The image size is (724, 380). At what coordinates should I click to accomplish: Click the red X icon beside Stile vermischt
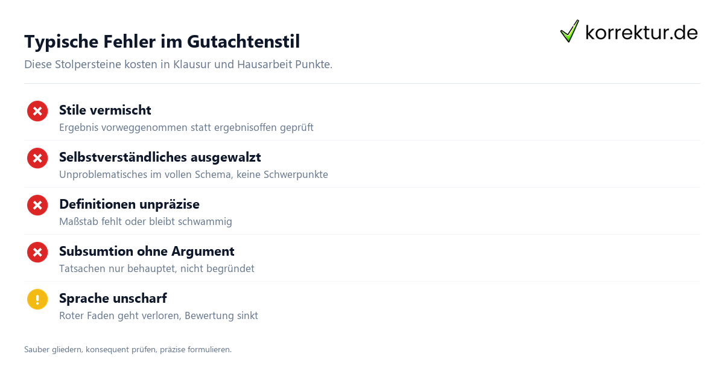coord(37,111)
